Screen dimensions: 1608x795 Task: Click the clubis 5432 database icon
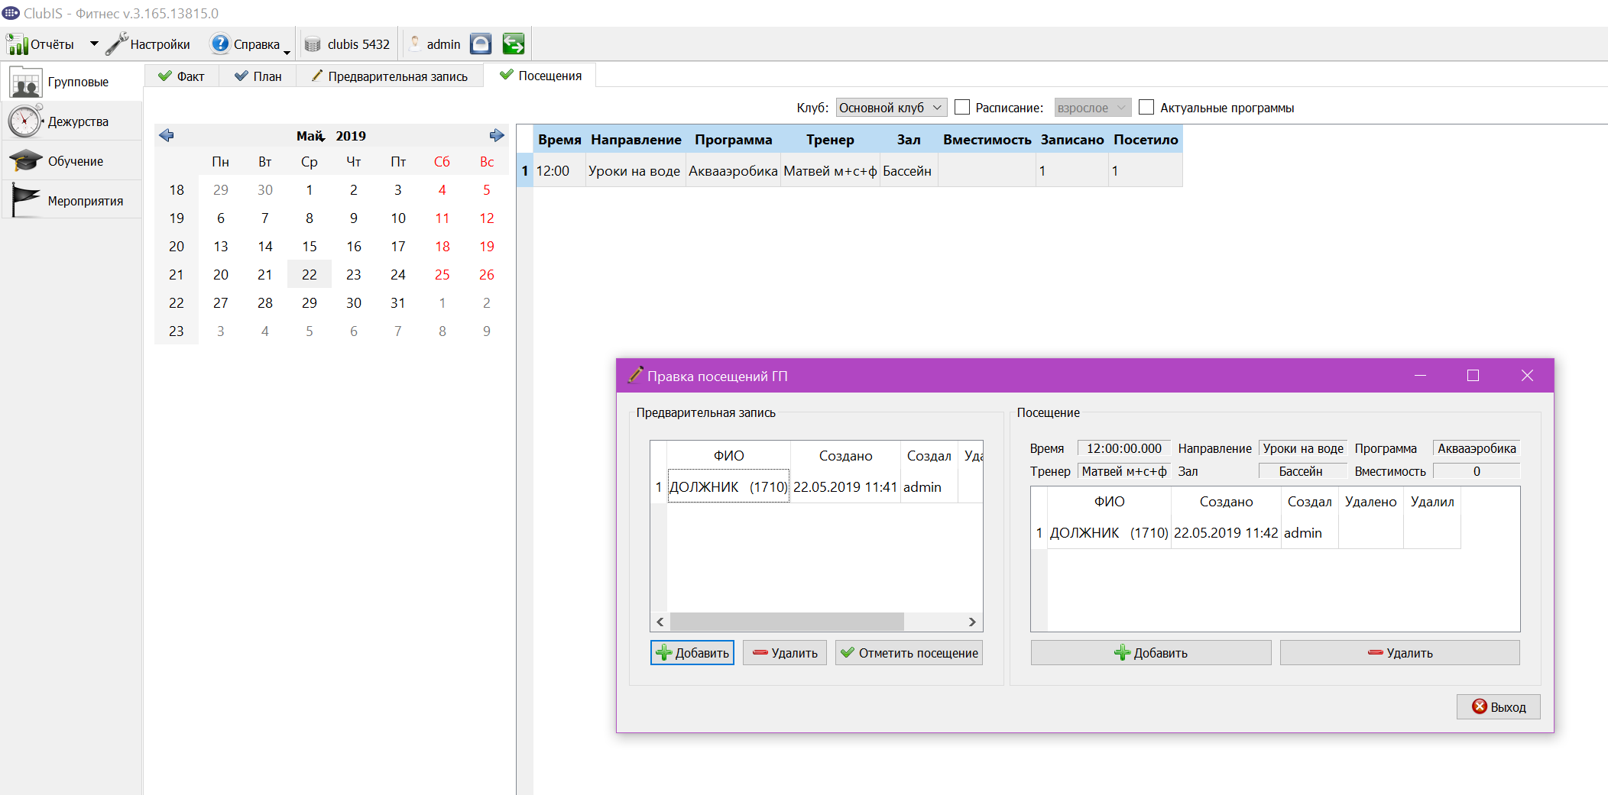click(x=313, y=44)
